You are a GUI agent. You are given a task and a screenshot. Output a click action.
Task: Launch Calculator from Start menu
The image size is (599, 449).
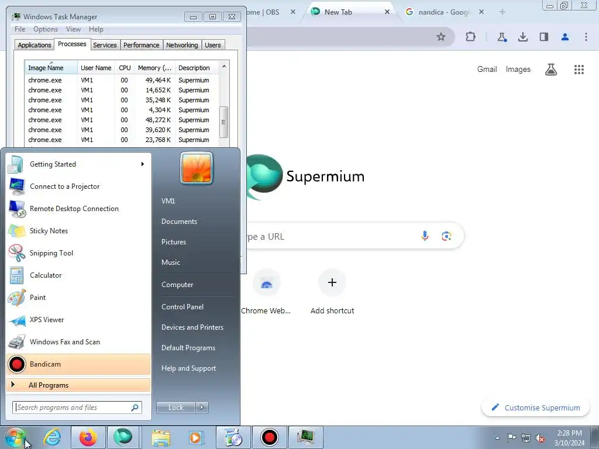[x=78, y=275]
